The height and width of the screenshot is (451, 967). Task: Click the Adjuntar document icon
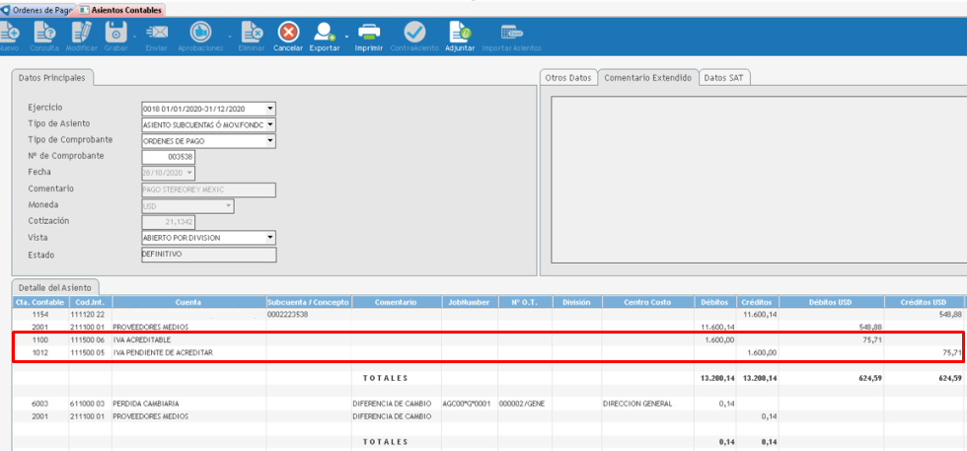pyautogui.click(x=460, y=33)
